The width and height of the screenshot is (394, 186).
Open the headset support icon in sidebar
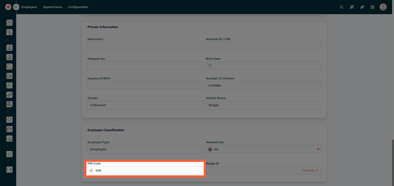click(x=9, y=120)
